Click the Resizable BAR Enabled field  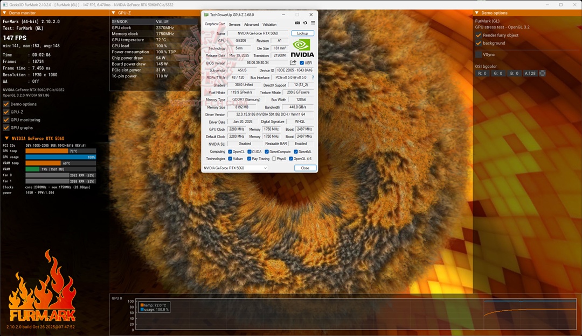point(301,144)
